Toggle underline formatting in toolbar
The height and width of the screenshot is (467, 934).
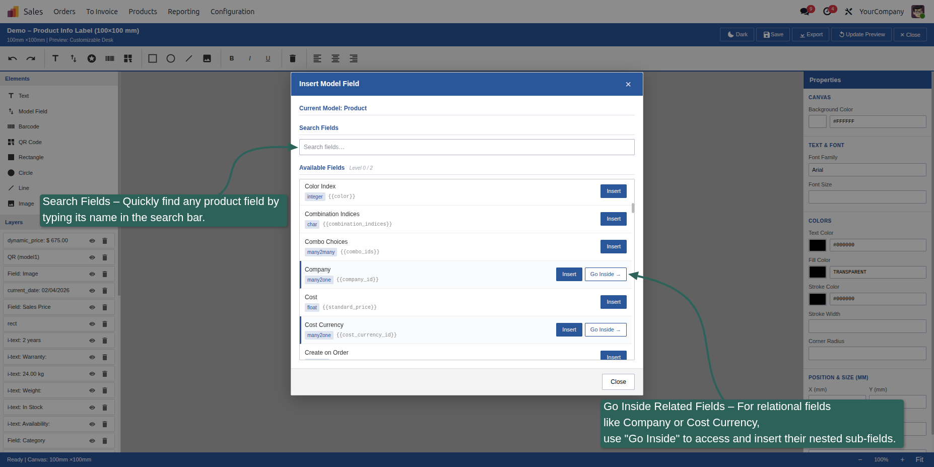268,58
